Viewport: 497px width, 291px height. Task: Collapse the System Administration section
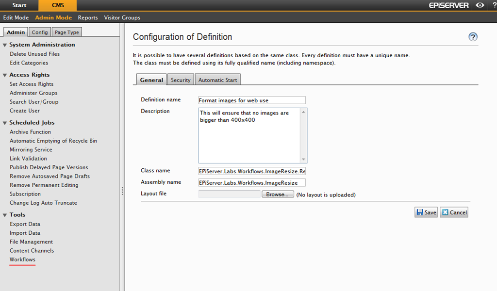[5, 45]
